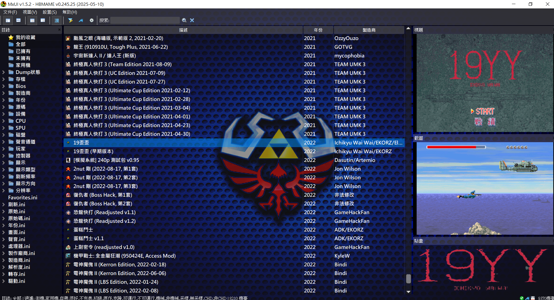The image size is (554, 300).
Task: Click the game icon for 龍王 Tough Plus
Action: point(68,47)
